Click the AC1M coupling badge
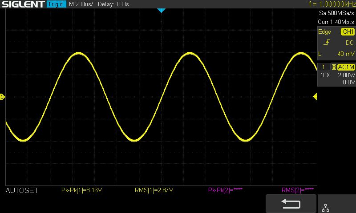Viewport: 356px width, 213px height. [x=346, y=67]
